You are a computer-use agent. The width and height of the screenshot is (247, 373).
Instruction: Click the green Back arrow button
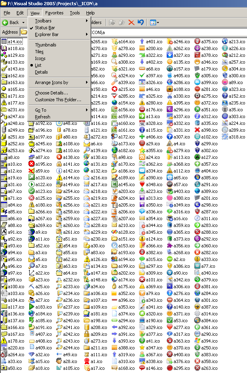[5, 22]
